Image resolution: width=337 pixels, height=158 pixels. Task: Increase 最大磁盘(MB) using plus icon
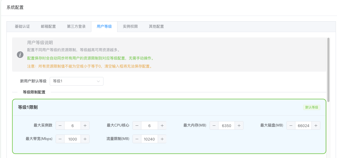click(316, 125)
